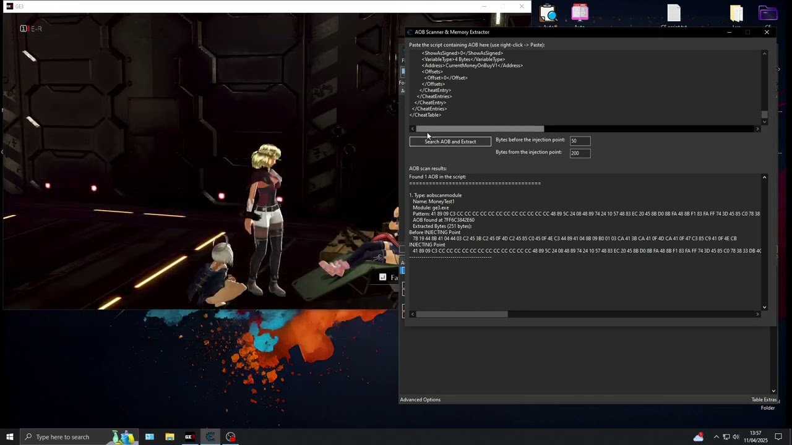
Task: Click the 'AOB found at 7FF6C3842E60' line
Action: tap(444, 220)
